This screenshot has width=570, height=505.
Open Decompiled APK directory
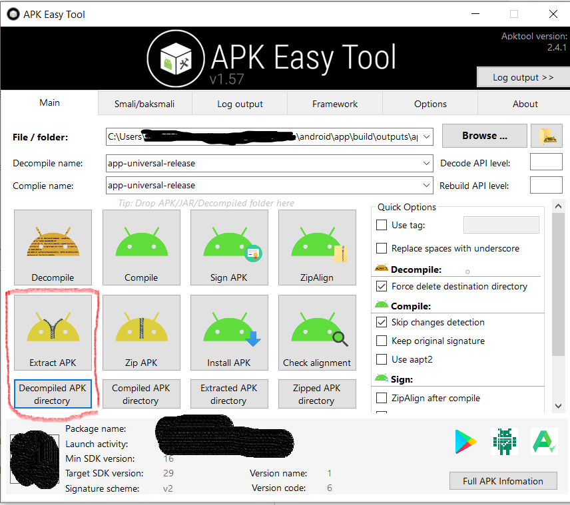coord(53,394)
